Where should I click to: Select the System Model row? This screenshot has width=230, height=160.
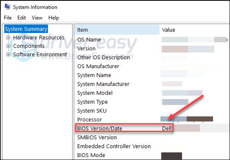coord(152,93)
